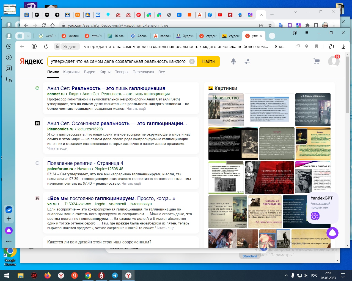Open the calendar 28 icon in sidebar
Screen dimensions: 352x281
(9, 68)
